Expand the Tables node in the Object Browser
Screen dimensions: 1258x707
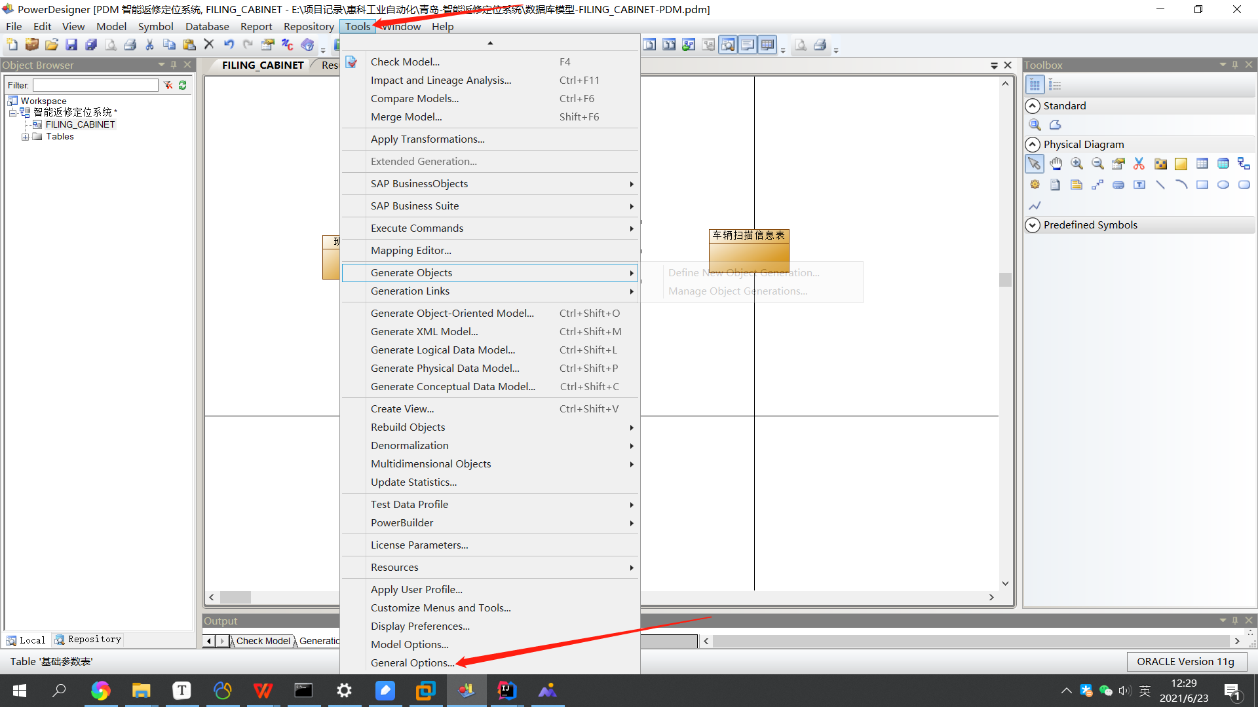(25, 136)
